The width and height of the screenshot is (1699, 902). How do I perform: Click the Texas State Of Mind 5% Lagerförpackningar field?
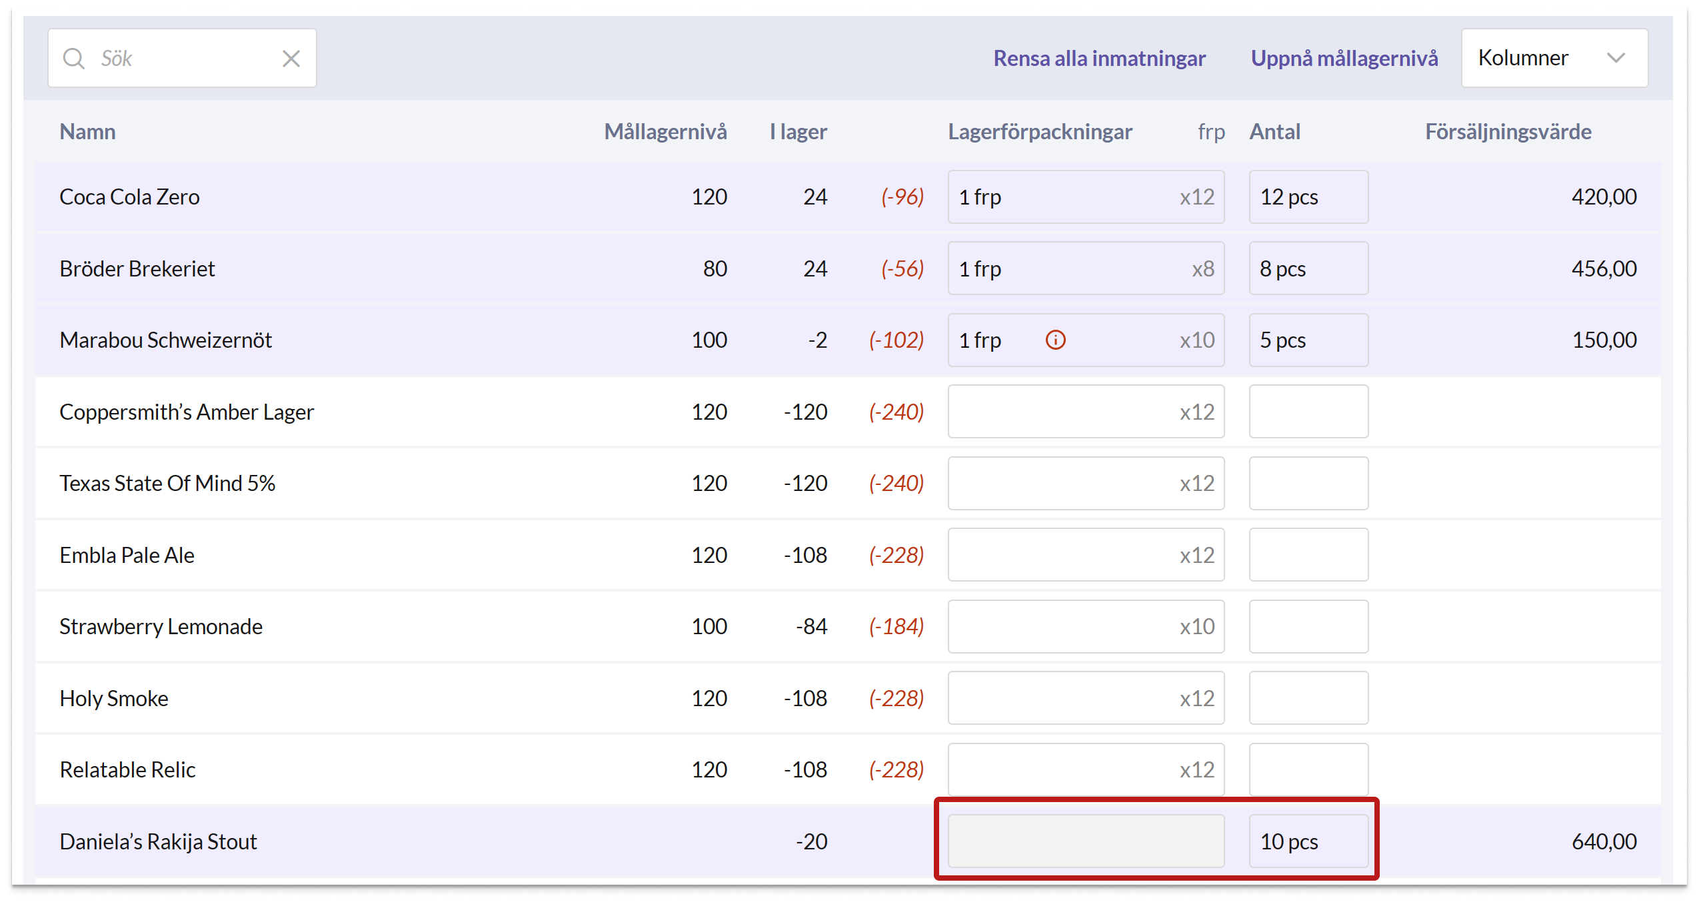(x=1086, y=484)
